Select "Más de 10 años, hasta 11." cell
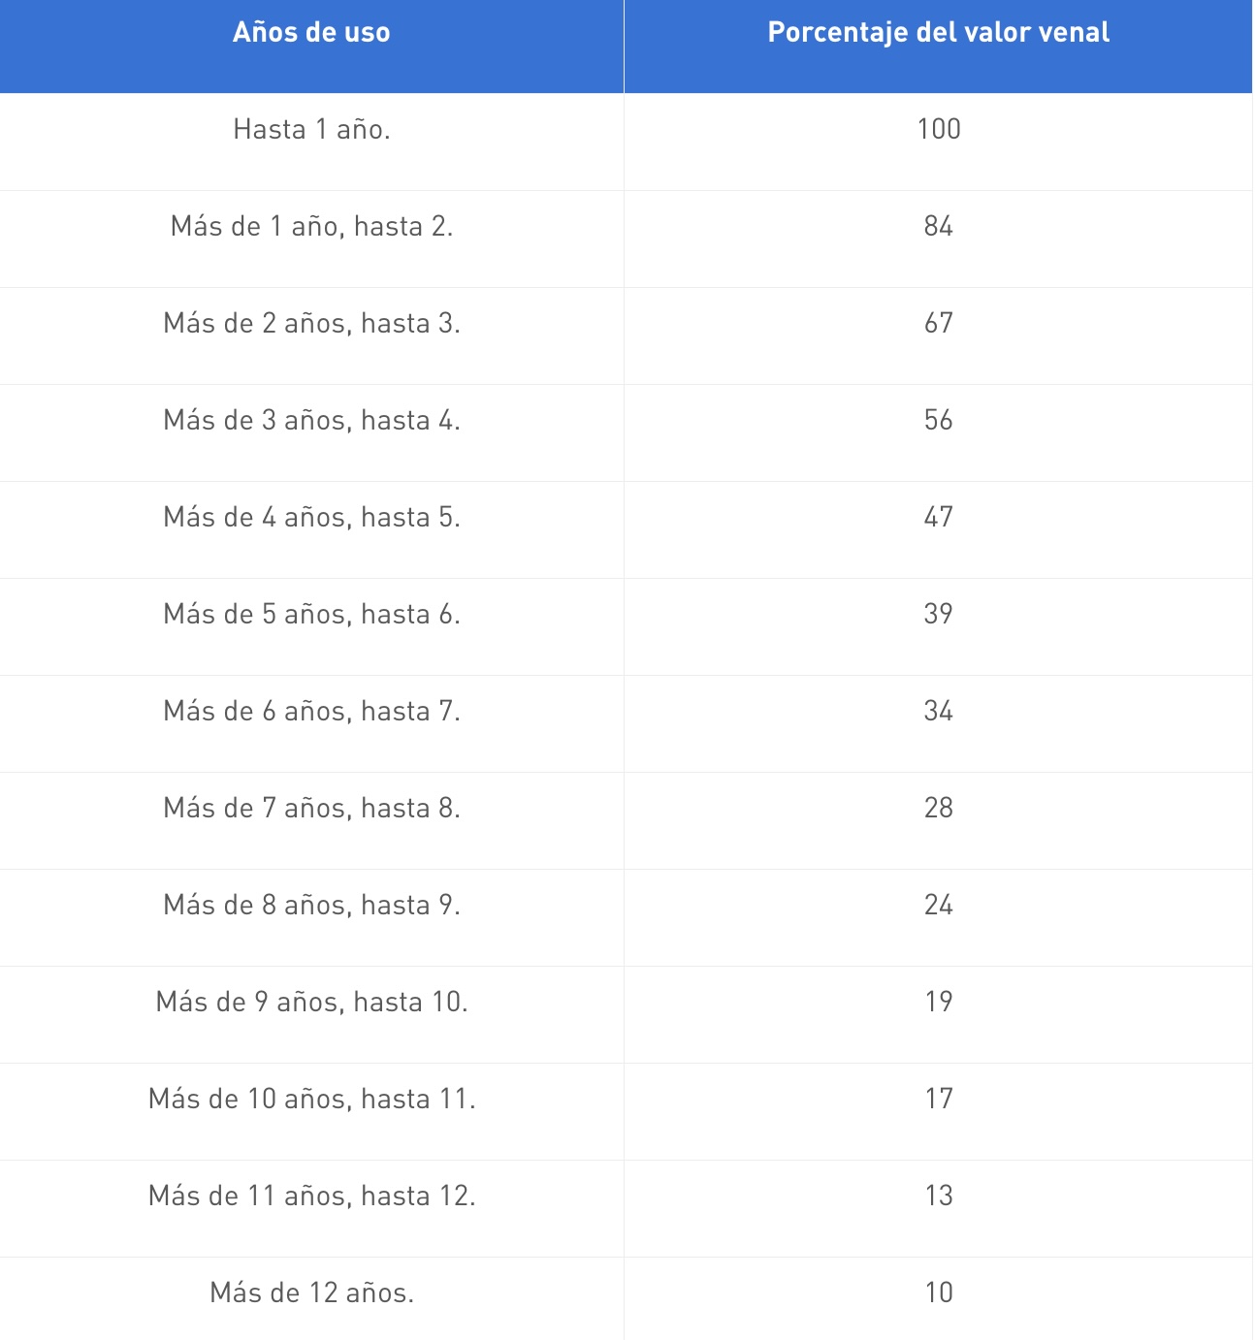 [x=311, y=1099]
